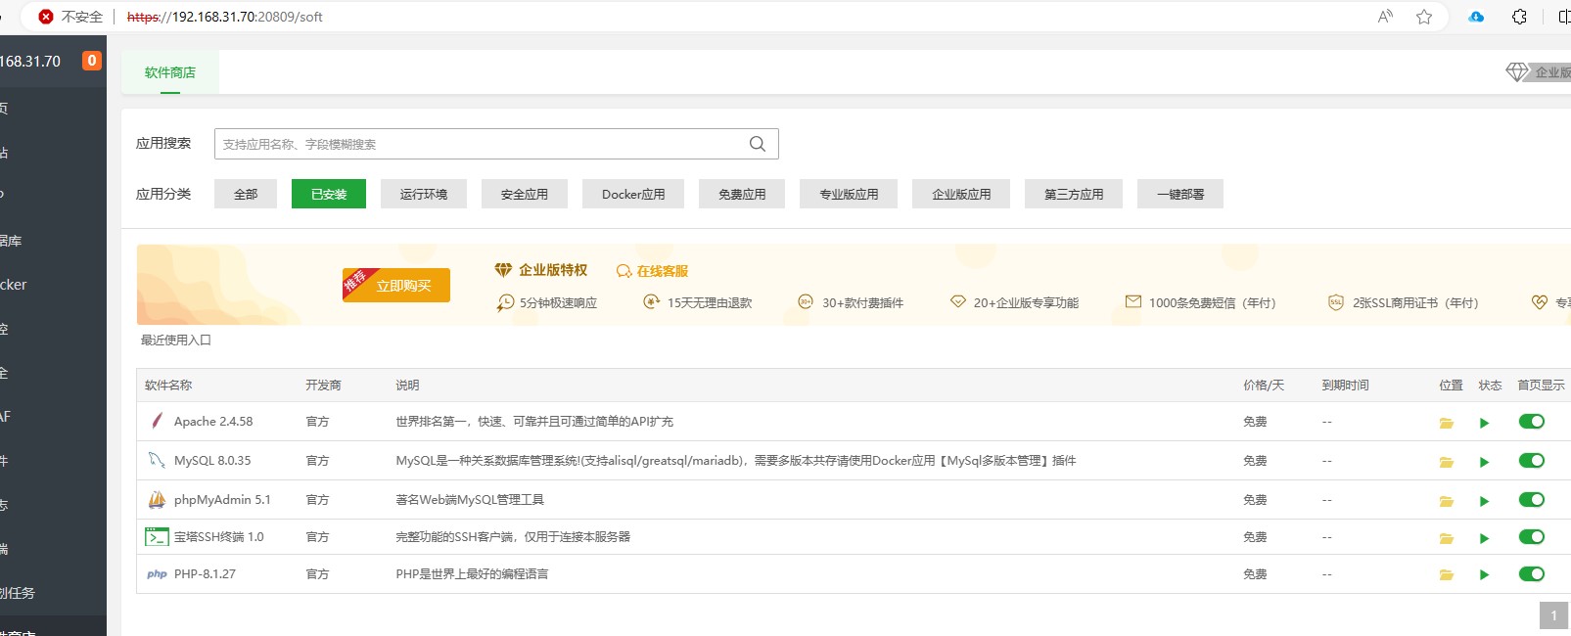
Task: Open MySQL 8.0.35 settings link
Action: point(212,461)
